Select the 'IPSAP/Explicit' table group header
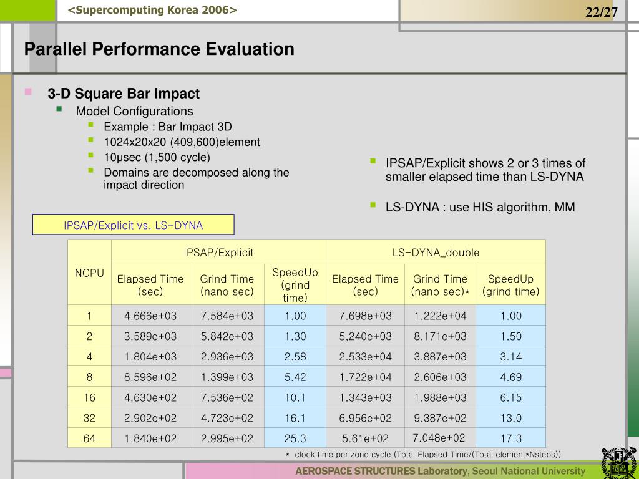Viewport: 639px width, 479px height. [218, 253]
